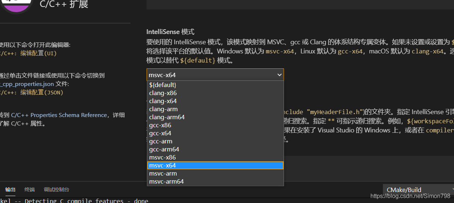Choose msvc-arm option
This screenshot has width=454, height=203.
pos(215,173)
